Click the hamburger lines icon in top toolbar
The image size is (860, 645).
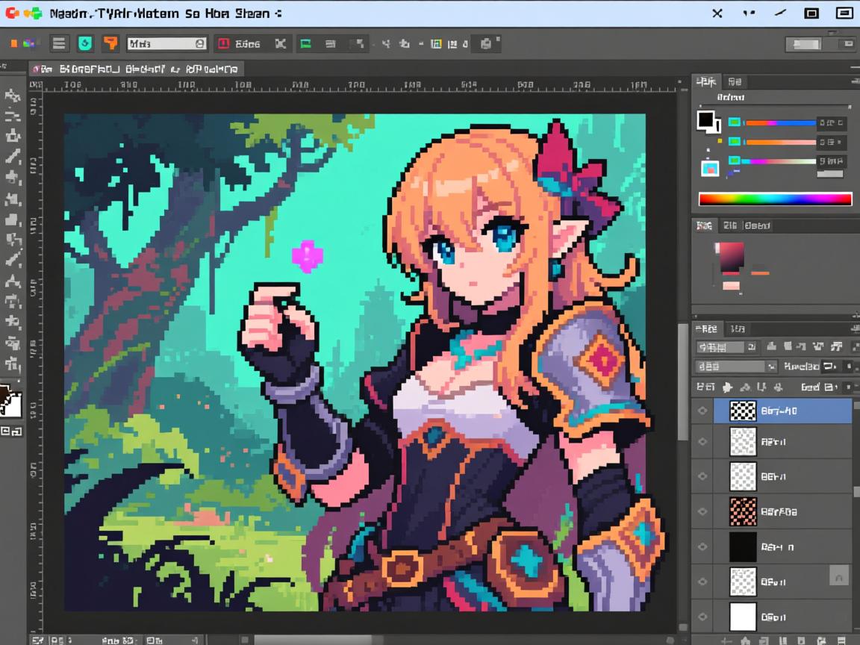tap(60, 44)
